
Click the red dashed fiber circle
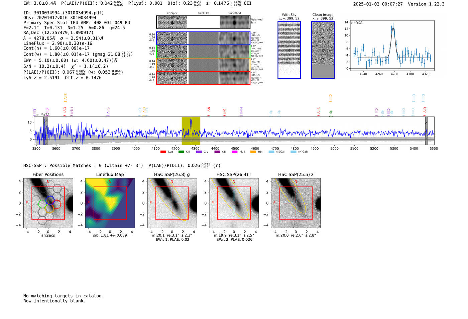pos(57,204)
